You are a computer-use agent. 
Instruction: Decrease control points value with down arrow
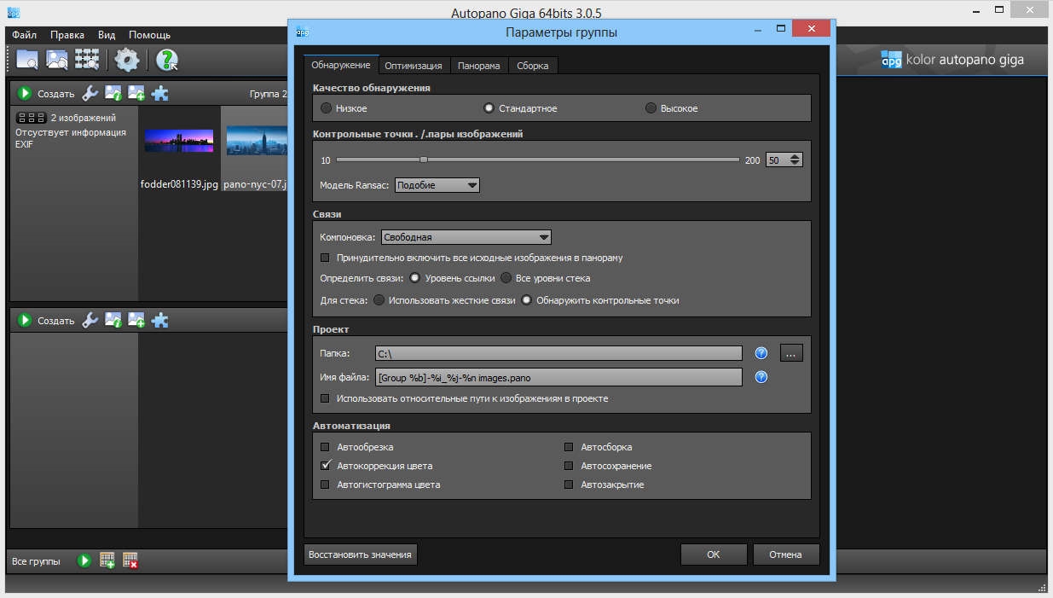tap(796, 163)
